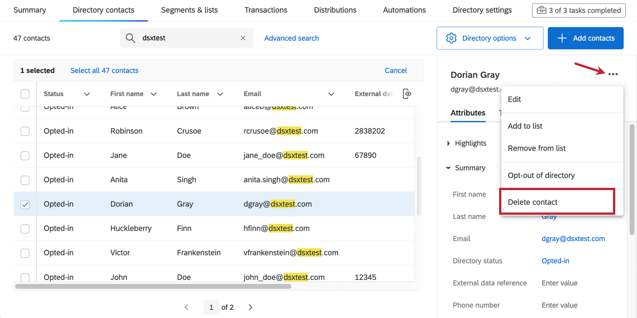Toggle the select-all header checkbox
Image resolution: width=637 pixels, height=318 pixels.
click(x=25, y=94)
